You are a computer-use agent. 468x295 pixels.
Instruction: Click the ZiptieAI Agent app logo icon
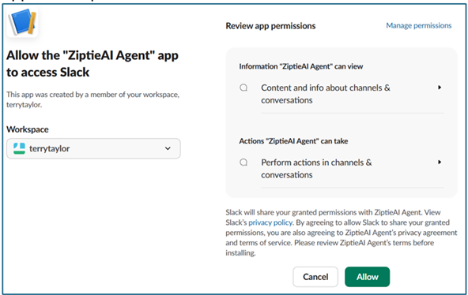[22, 22]
